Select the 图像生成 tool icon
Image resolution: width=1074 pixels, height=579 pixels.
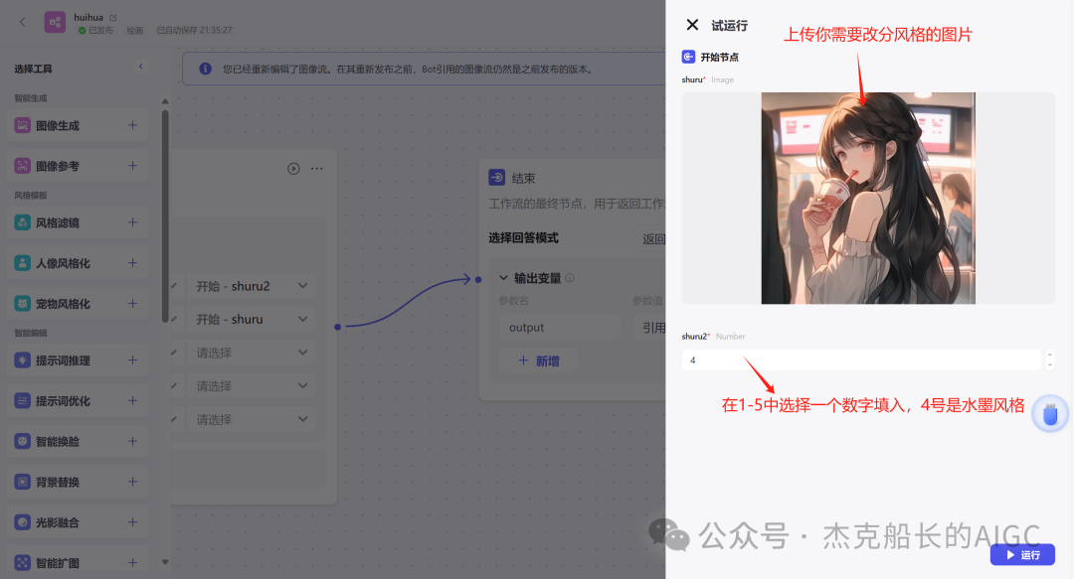click(x=23, y=125)
